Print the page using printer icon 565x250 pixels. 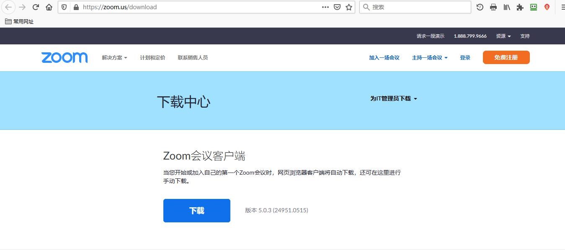tap(493, 7)
